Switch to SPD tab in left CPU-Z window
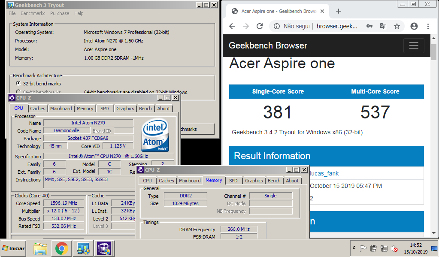 coord(104,109)
